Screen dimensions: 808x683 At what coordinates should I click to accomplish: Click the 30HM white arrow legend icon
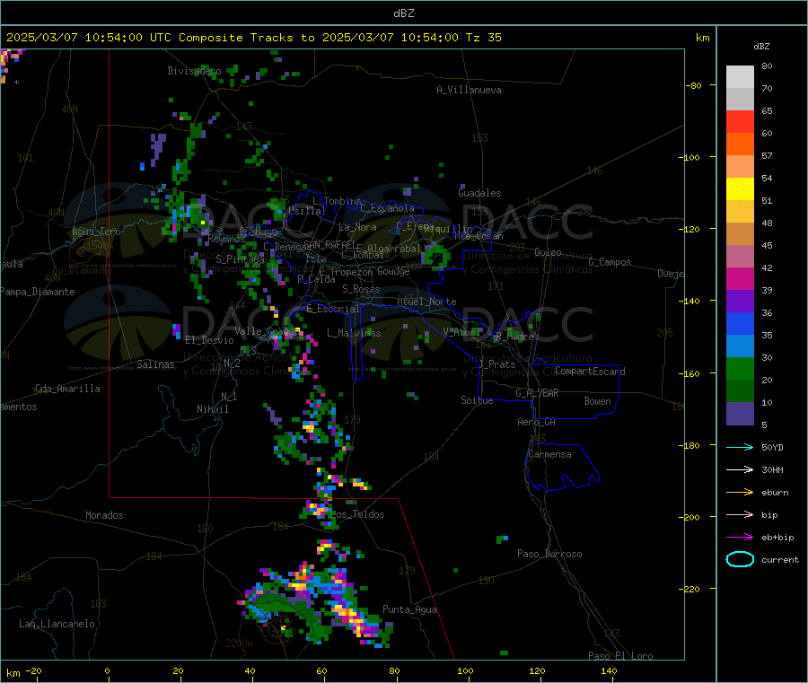click(x=740, y=469)
